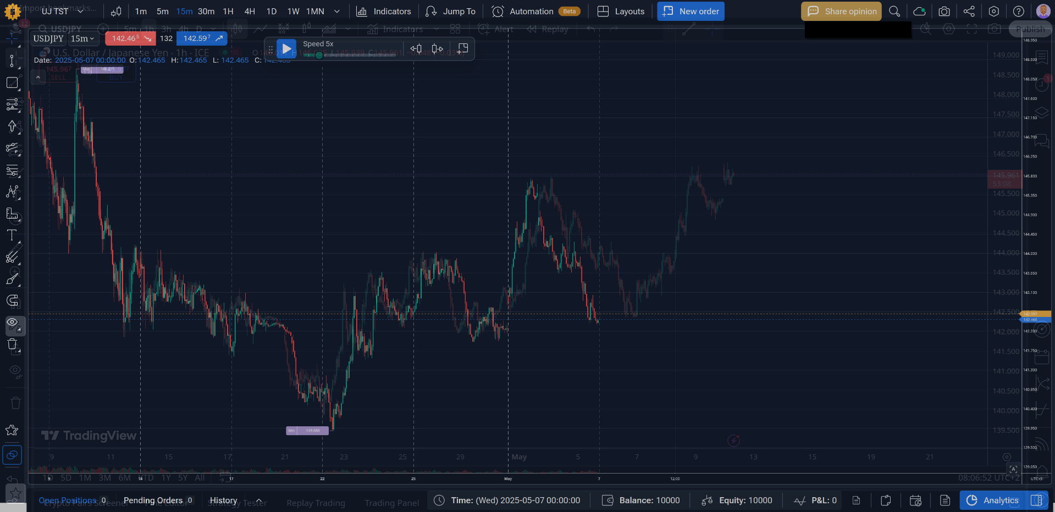
Task: Toggle the magnet snap mode tool
Action: [12, 300]
